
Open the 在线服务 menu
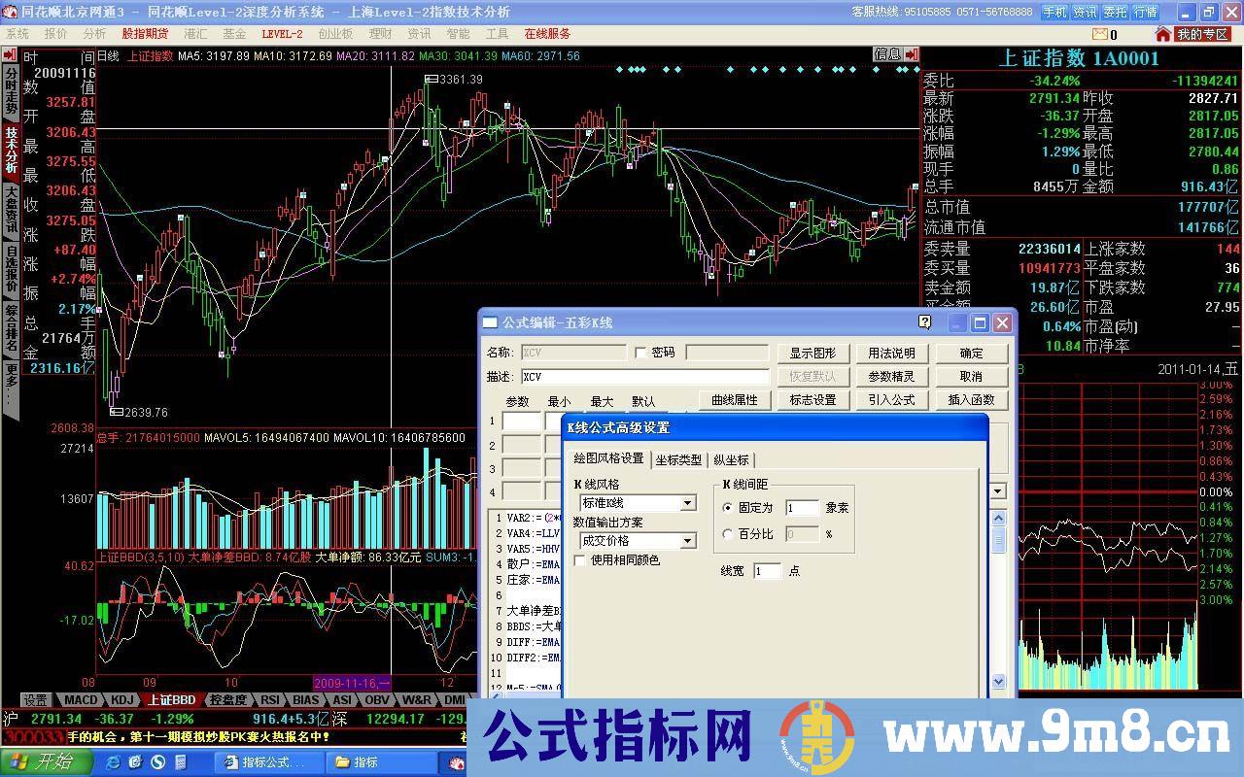[x=548, y=34]
